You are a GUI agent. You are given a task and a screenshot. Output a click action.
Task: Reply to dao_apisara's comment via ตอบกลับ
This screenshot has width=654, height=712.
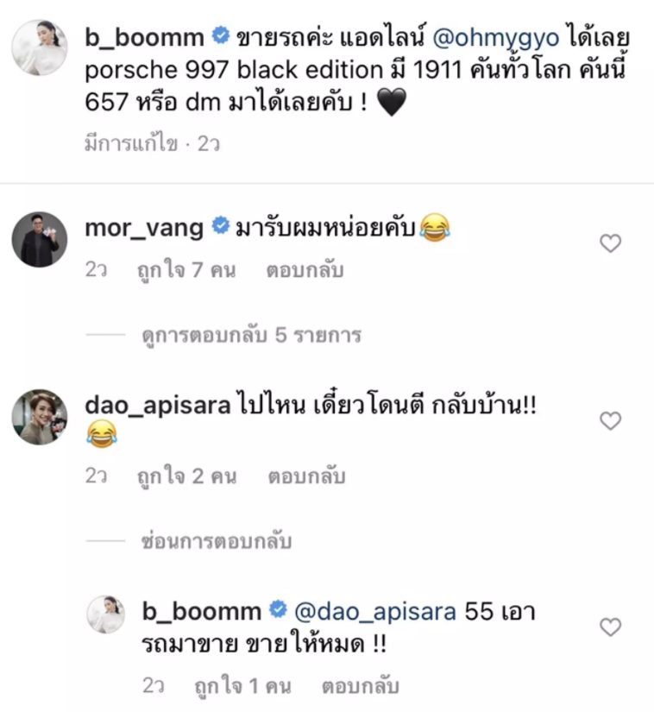pos(306,476)
